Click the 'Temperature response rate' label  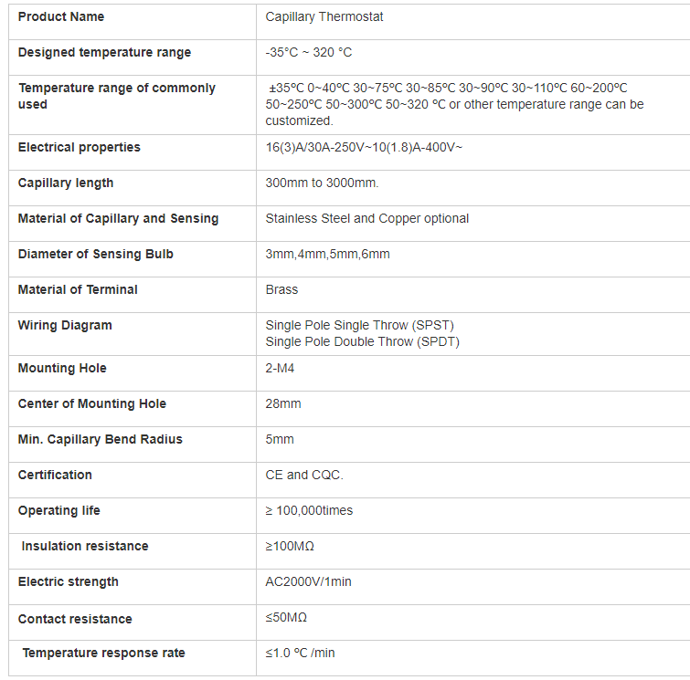[x=103, y=653]
